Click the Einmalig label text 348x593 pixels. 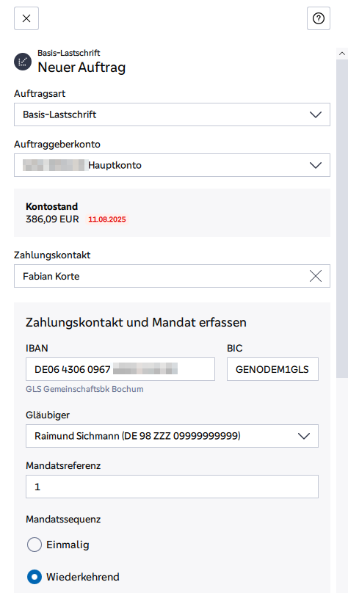click(x=68, y=545)
